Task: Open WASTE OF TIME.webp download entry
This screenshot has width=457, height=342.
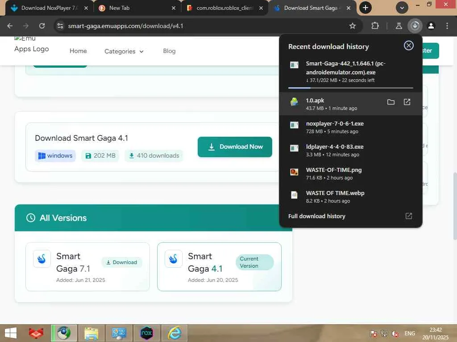Action: [x=351, y=196]
